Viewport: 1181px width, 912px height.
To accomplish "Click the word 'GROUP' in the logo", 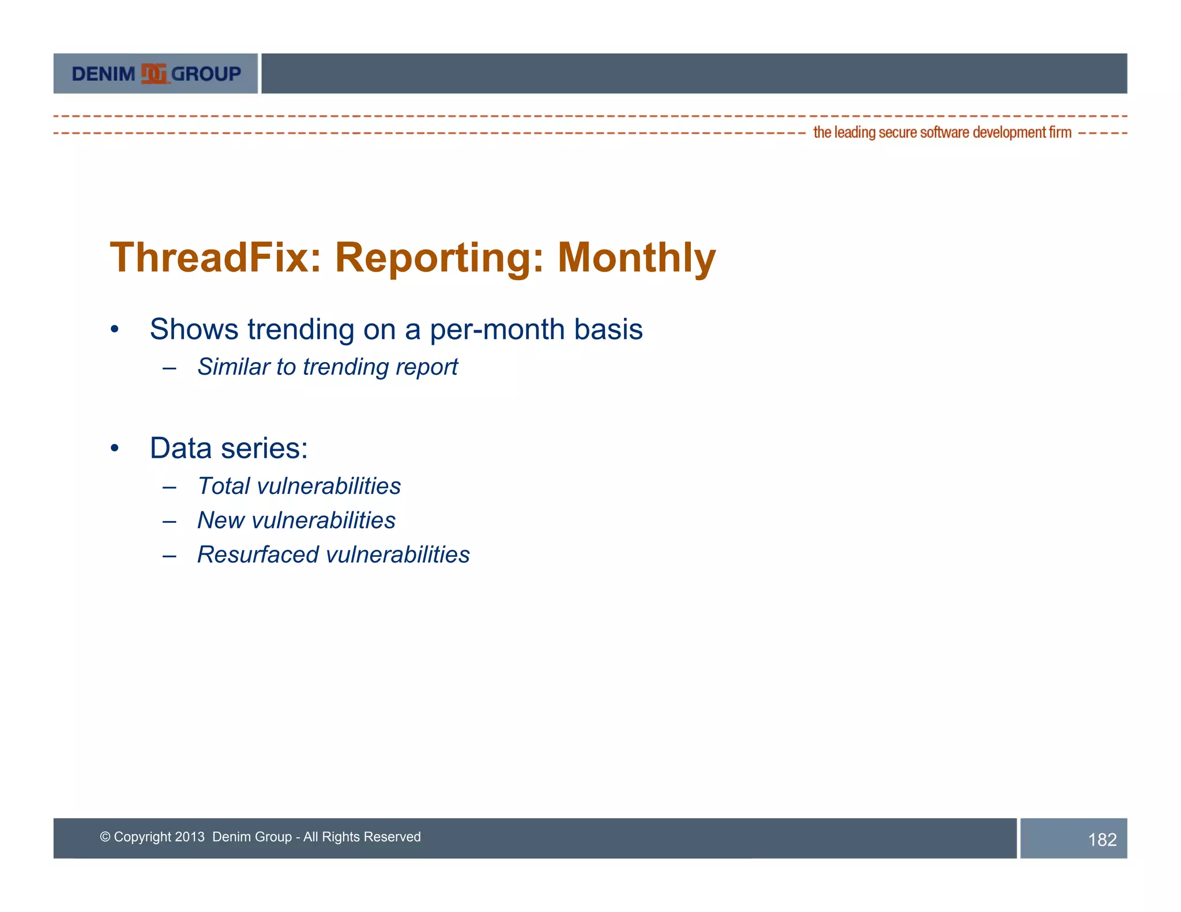I will coord(206,74).
